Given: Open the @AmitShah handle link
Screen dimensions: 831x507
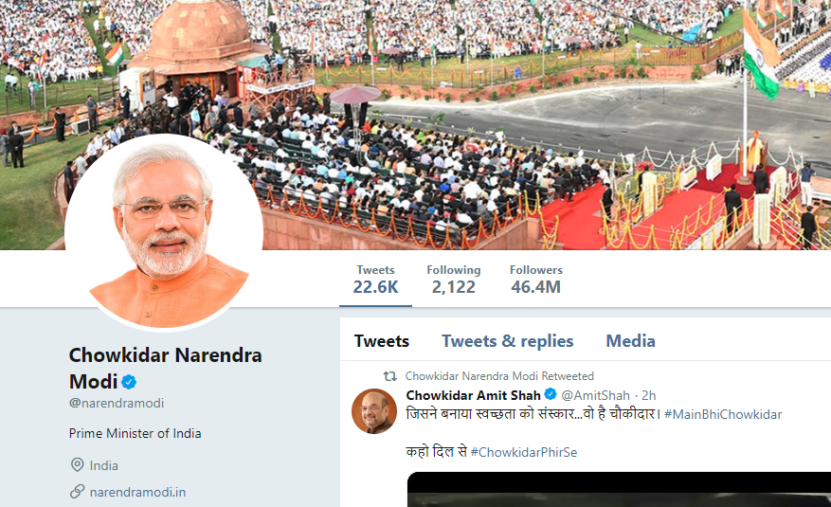Looking at the screenshot, I should 595,395.
